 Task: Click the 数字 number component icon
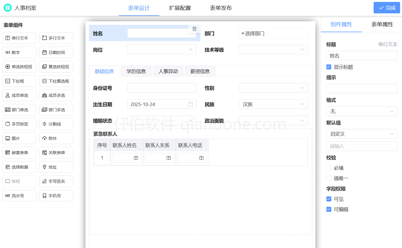[19, 52]
